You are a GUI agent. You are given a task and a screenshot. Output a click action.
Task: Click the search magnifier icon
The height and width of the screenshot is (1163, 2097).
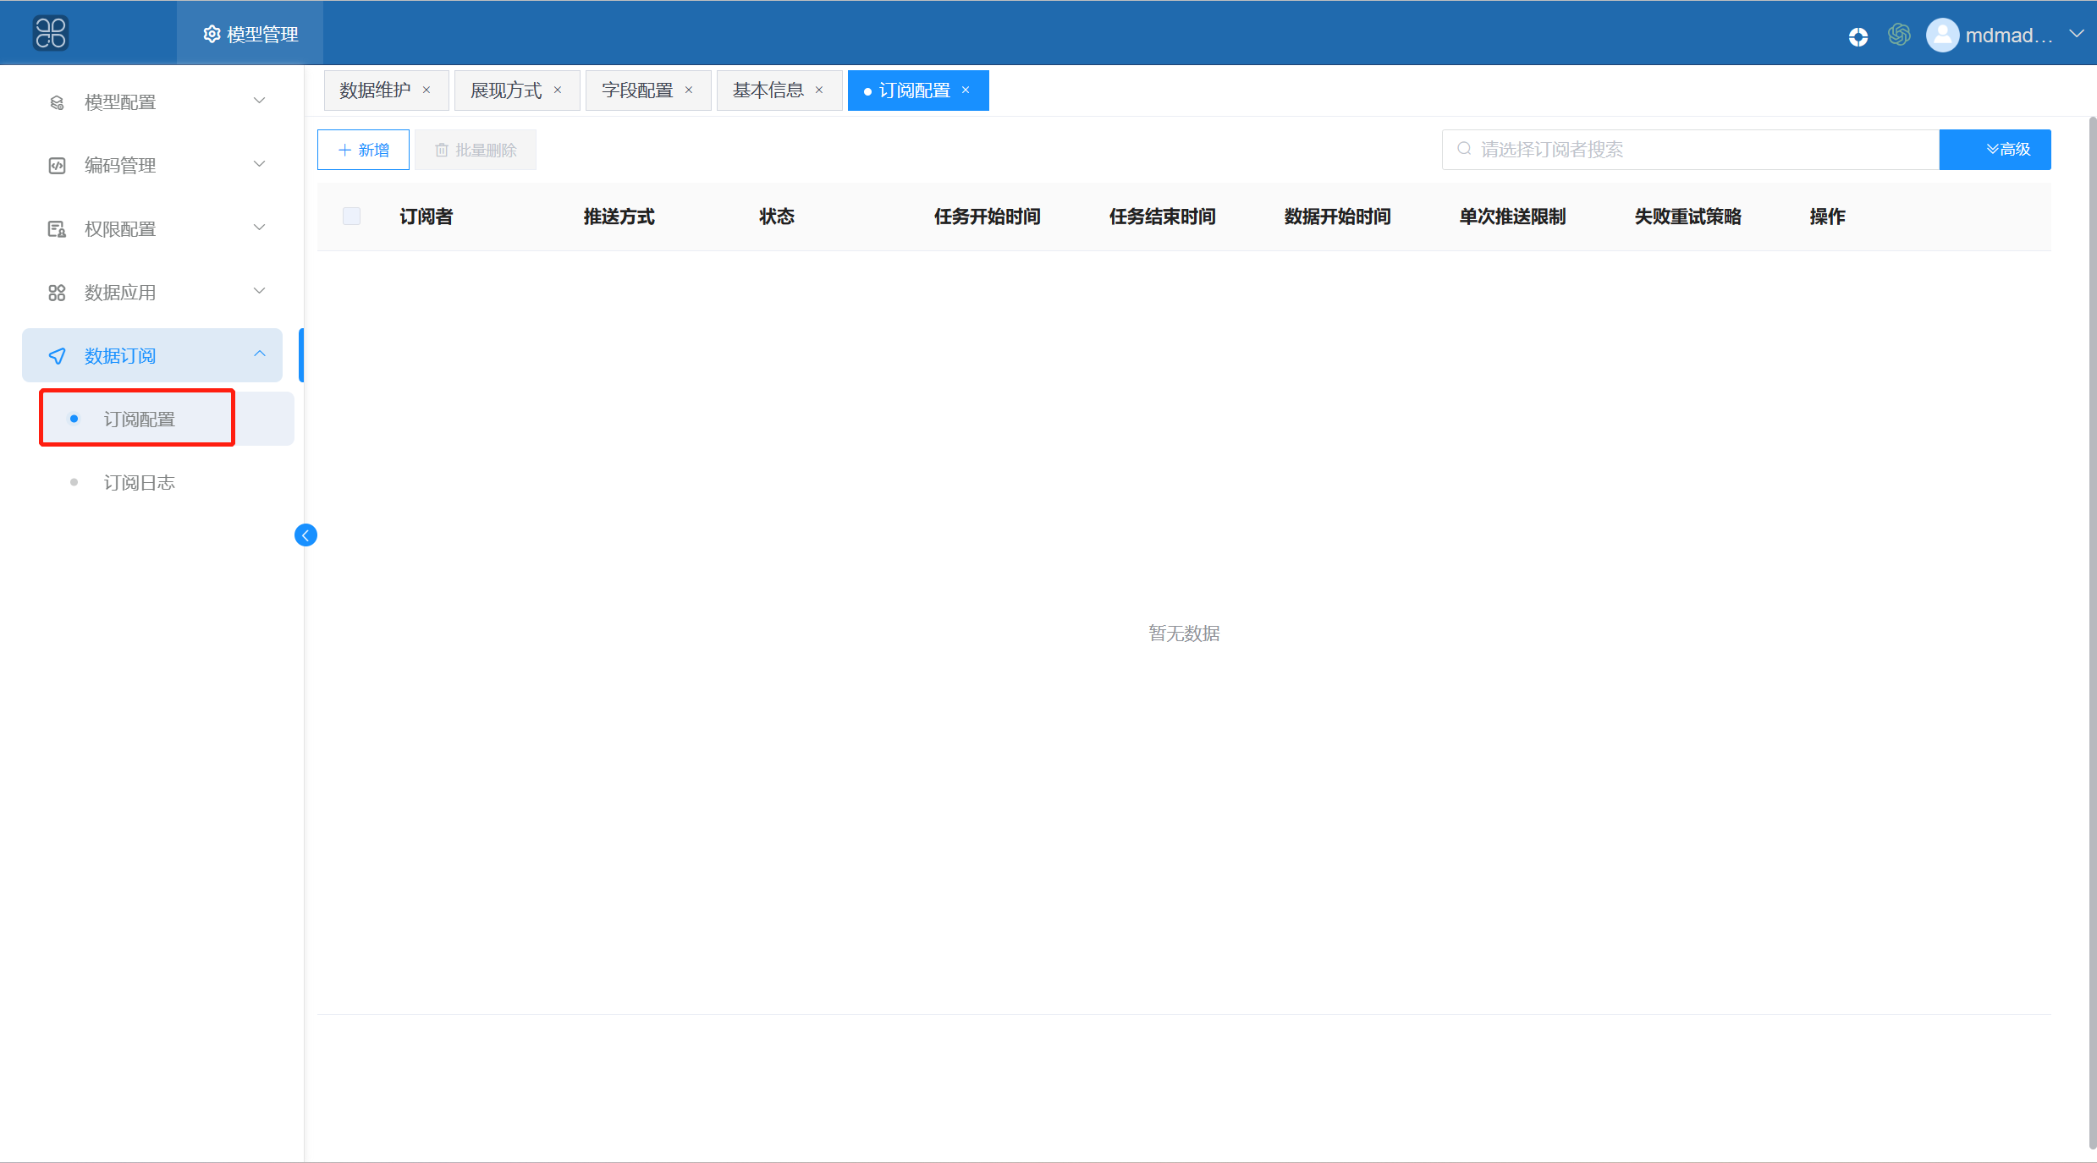[x=1464, y=149]
